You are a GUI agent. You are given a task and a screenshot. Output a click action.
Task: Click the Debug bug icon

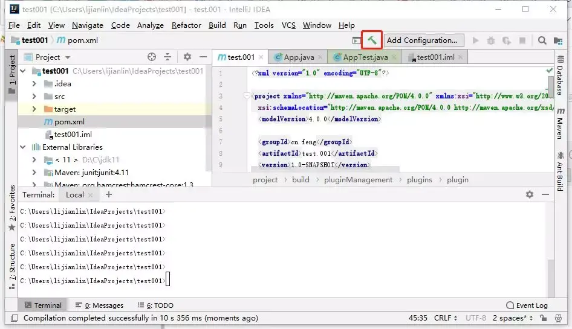[x=491, y=40]
